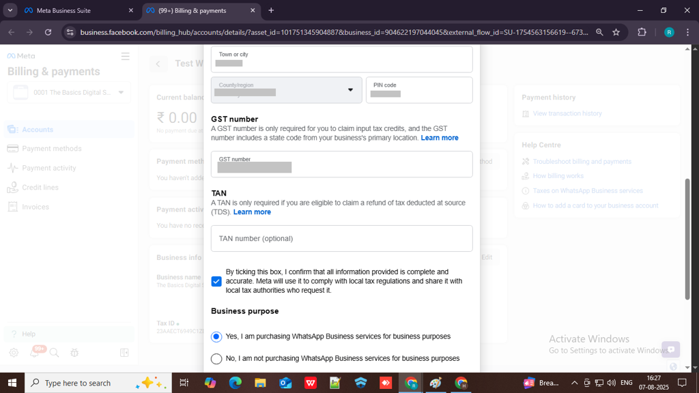Click the Town or city field
The image size is (699, 393).
pos(342,59)
